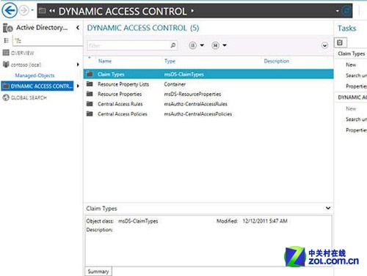Click folder icon for Central Access Rules

click(x=90, y=104)
